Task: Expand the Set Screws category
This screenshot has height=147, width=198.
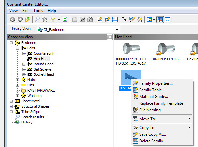Action: (x=24, y=70)
